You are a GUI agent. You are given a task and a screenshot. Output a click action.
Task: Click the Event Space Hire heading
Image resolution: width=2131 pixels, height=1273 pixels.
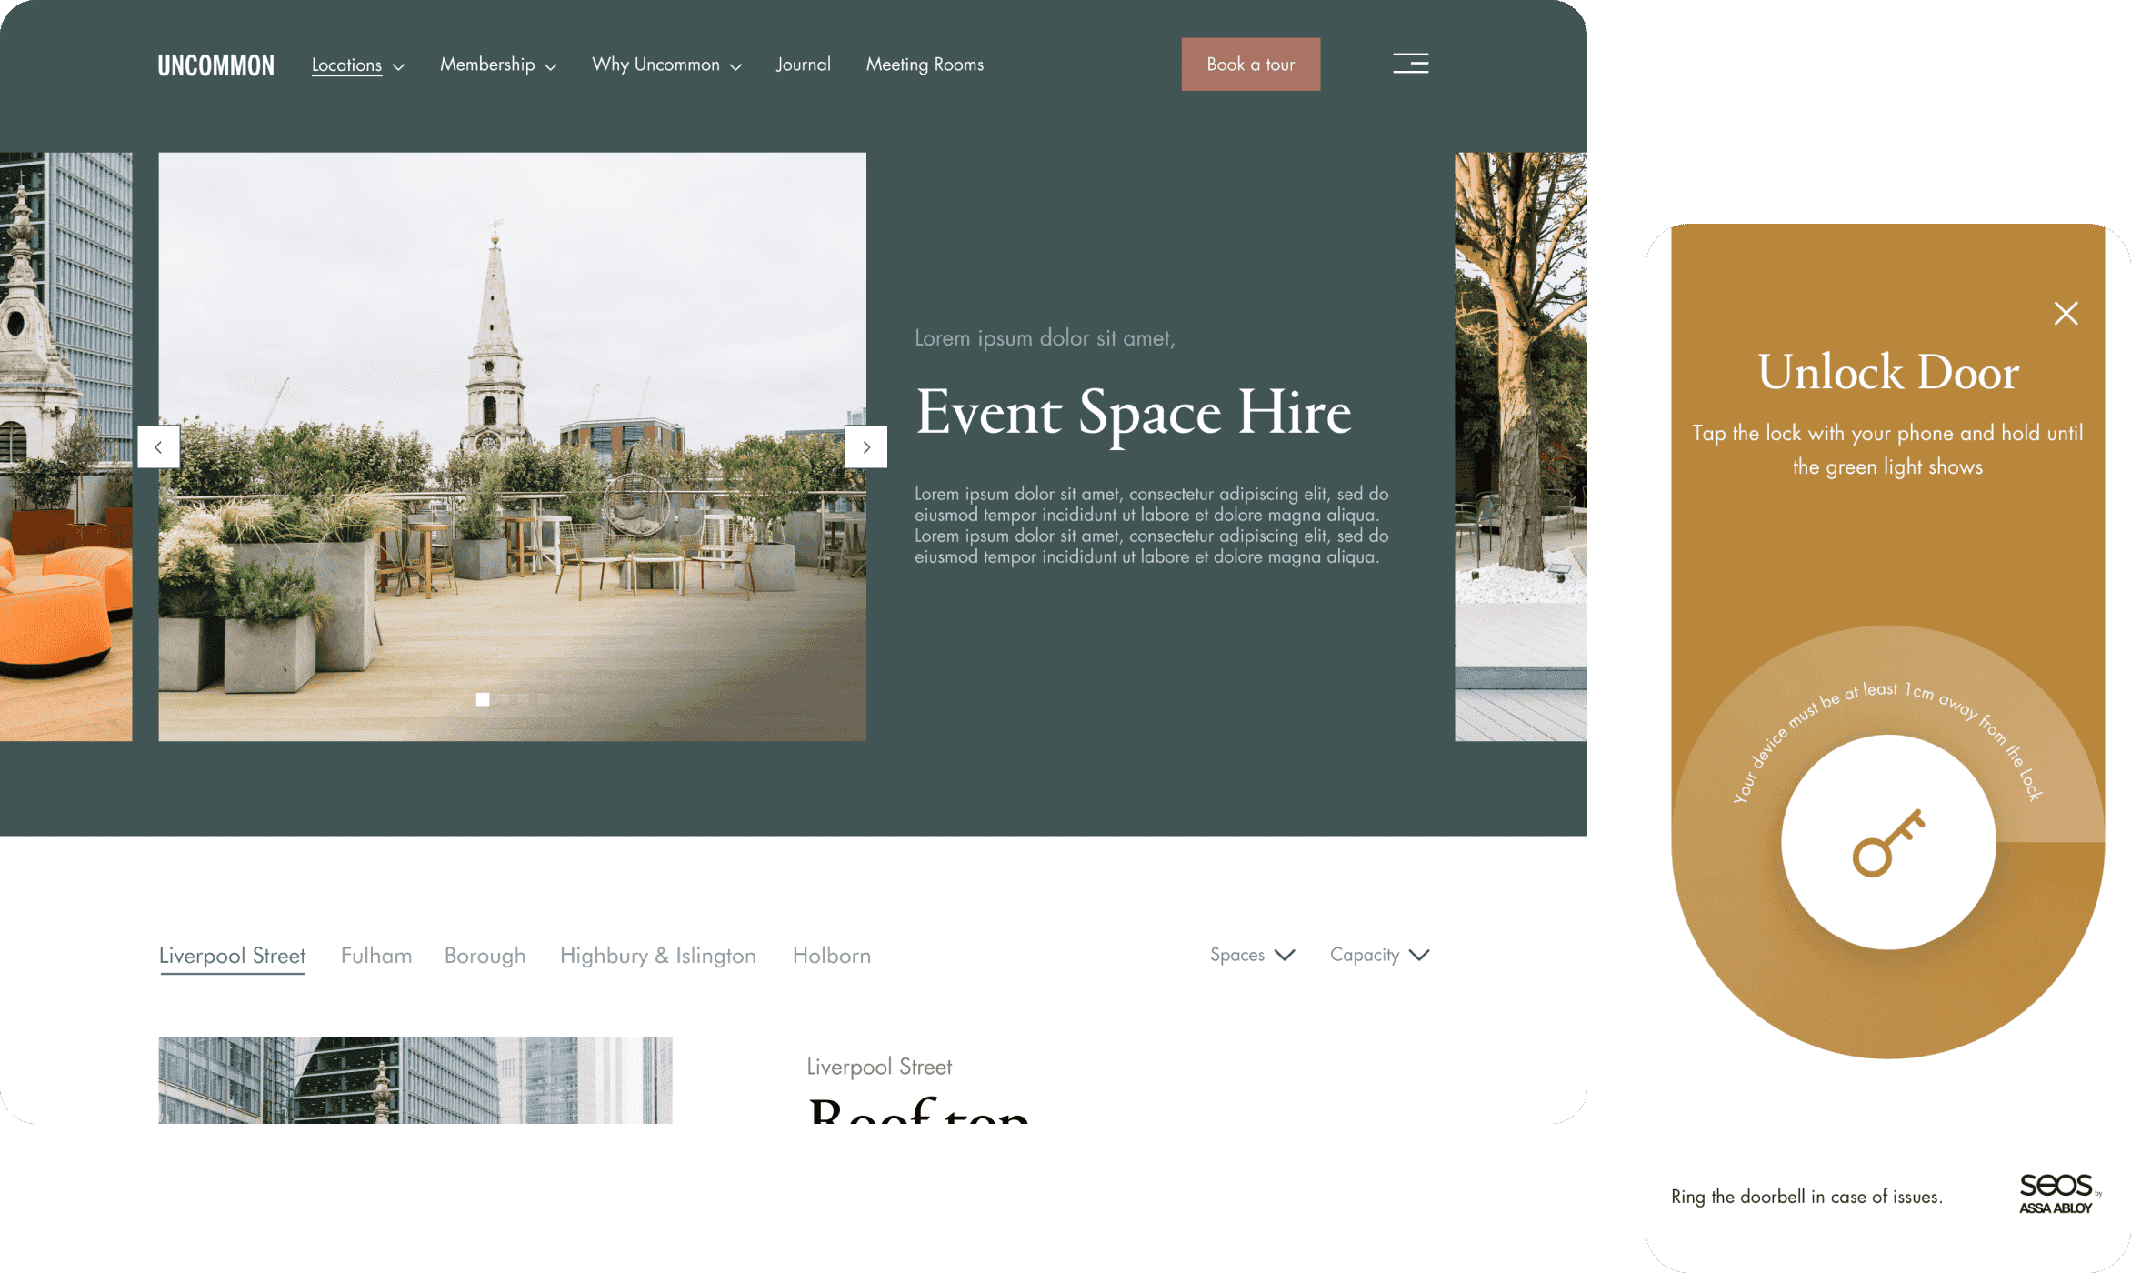1133,413
